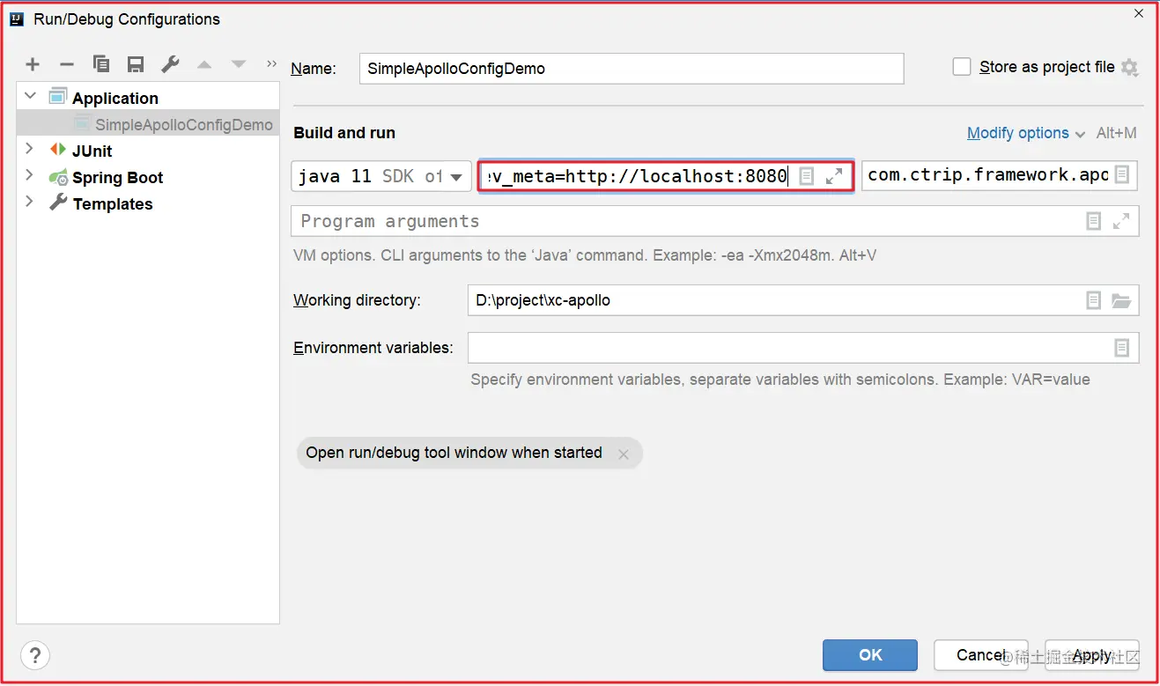The height and width of the screenshot is (686, 1160).
Task: Show more toolbar actions via double chevron
Action: coord(271,64)
